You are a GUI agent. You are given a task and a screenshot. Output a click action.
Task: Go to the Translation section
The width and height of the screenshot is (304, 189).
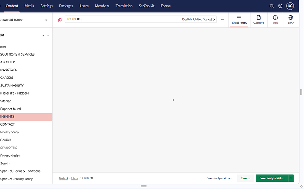[x=124, y=6]
